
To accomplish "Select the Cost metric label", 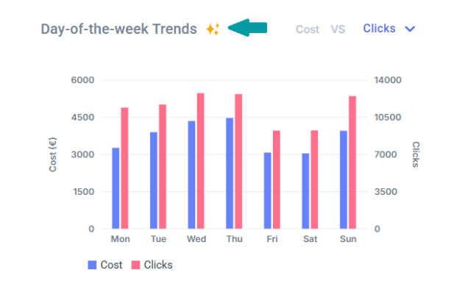I will [x=308, y=29].
